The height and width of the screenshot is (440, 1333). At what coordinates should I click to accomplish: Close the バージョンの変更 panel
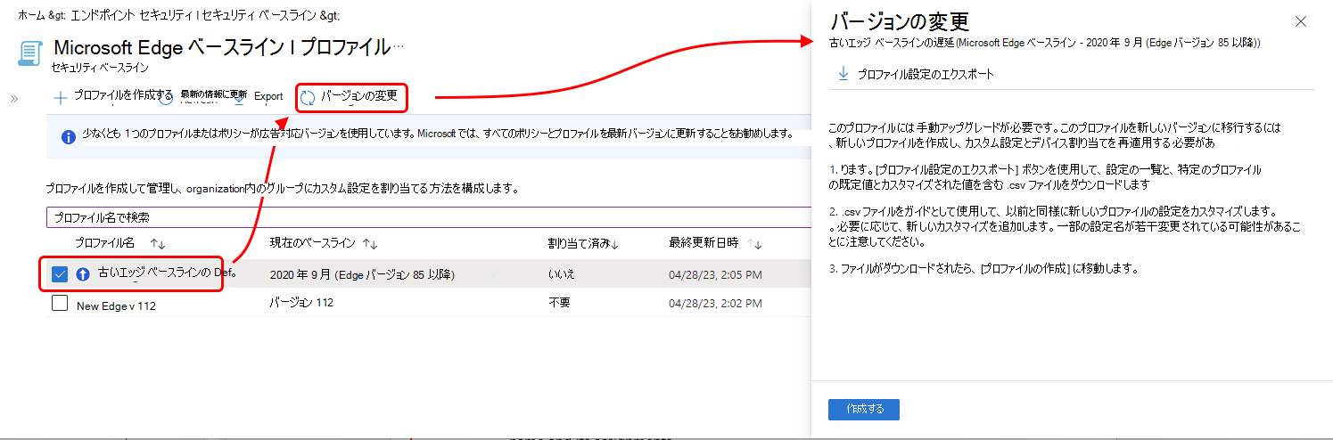[x=1301, y=21]
